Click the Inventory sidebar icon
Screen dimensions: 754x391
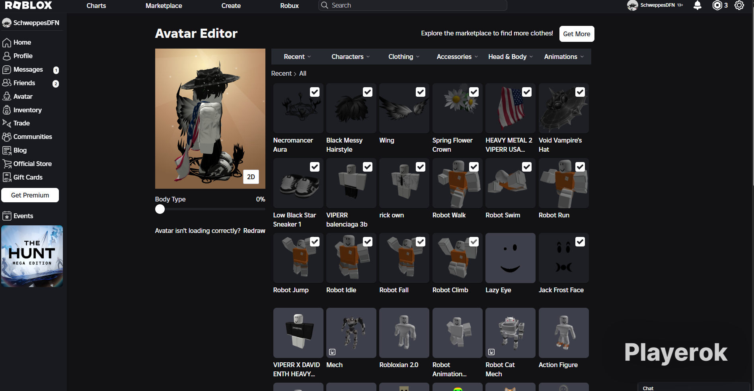[x=7, y=110]
